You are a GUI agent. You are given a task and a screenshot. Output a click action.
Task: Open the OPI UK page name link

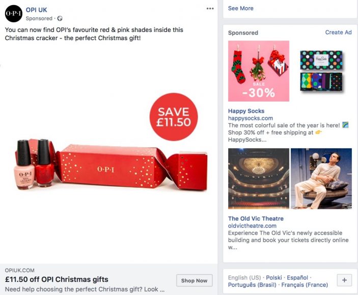tap(36, 10)
